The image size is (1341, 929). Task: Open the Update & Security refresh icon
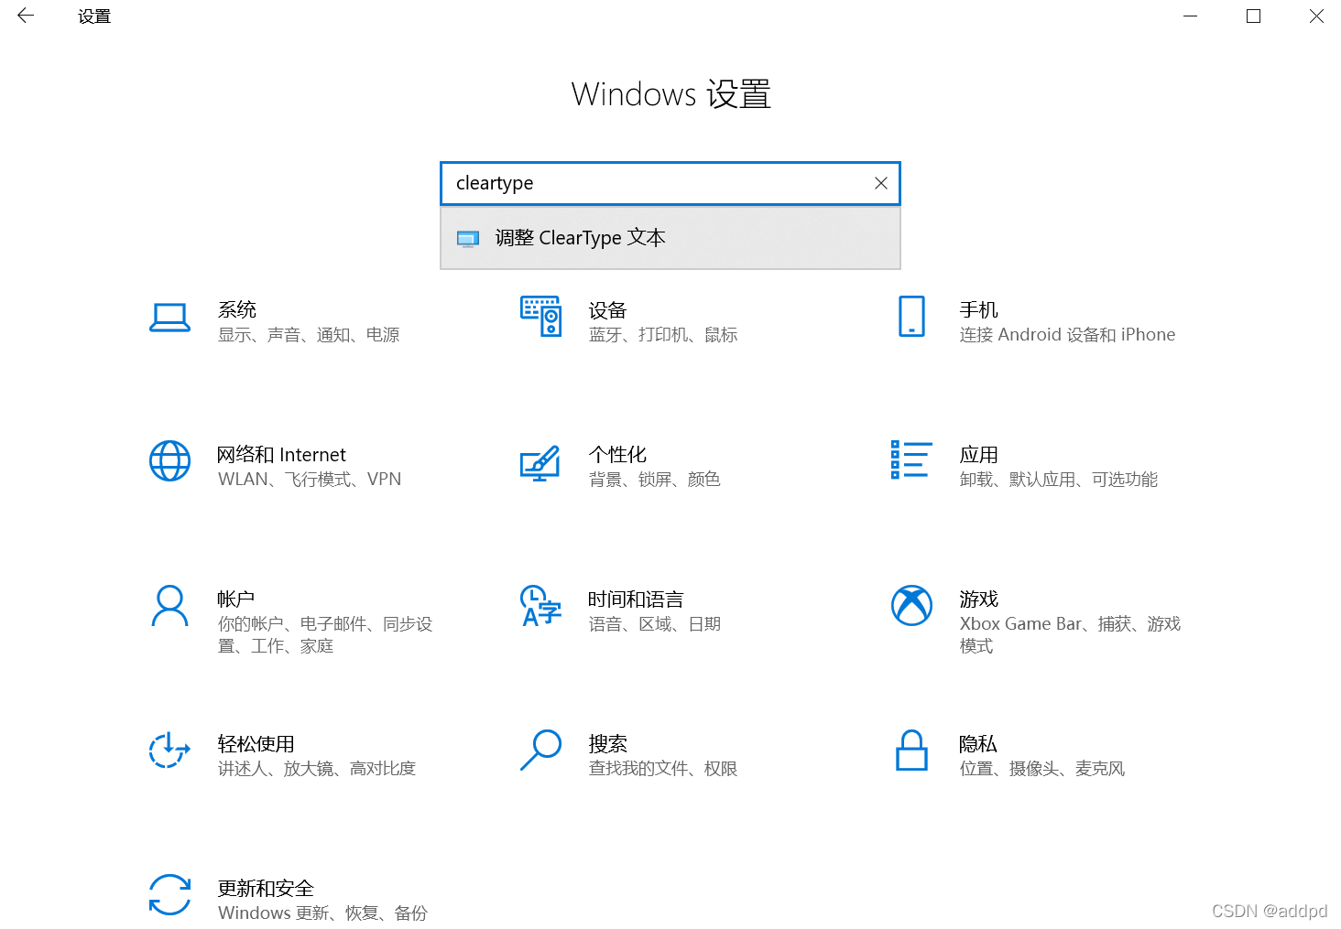(169, 894)
